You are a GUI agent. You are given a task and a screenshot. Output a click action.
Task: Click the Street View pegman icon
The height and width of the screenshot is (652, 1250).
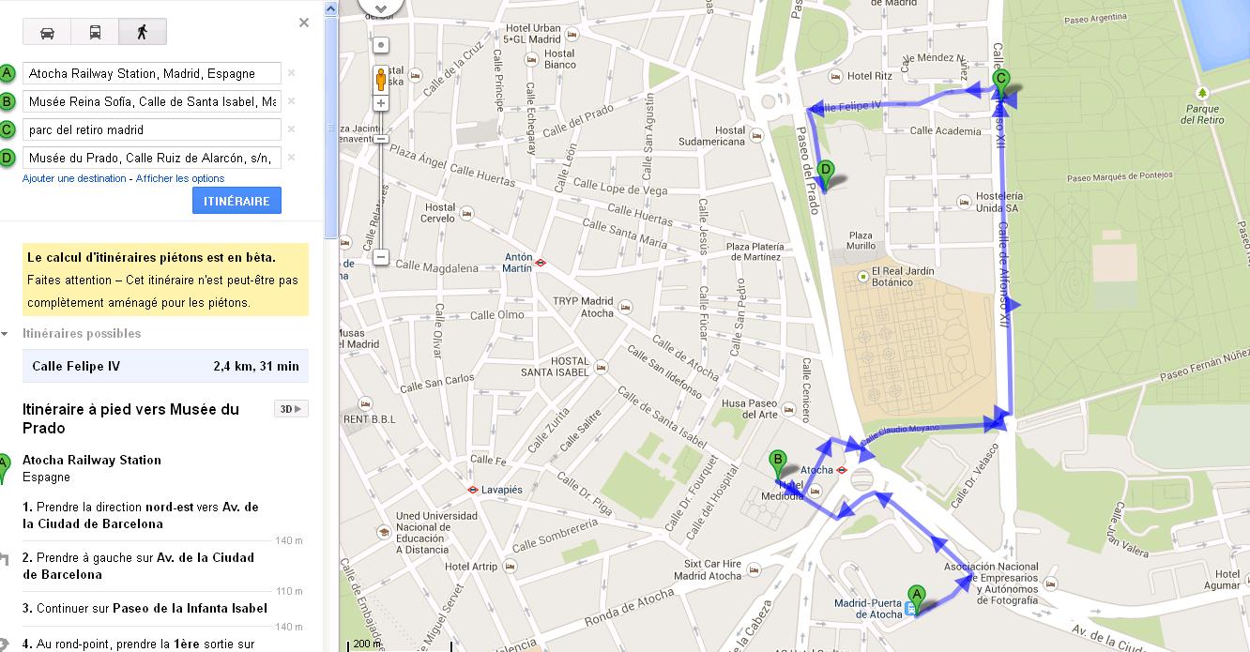coord(381,78)
